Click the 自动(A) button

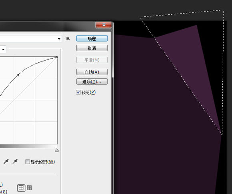pyautogui.click(x=92, y=72)
